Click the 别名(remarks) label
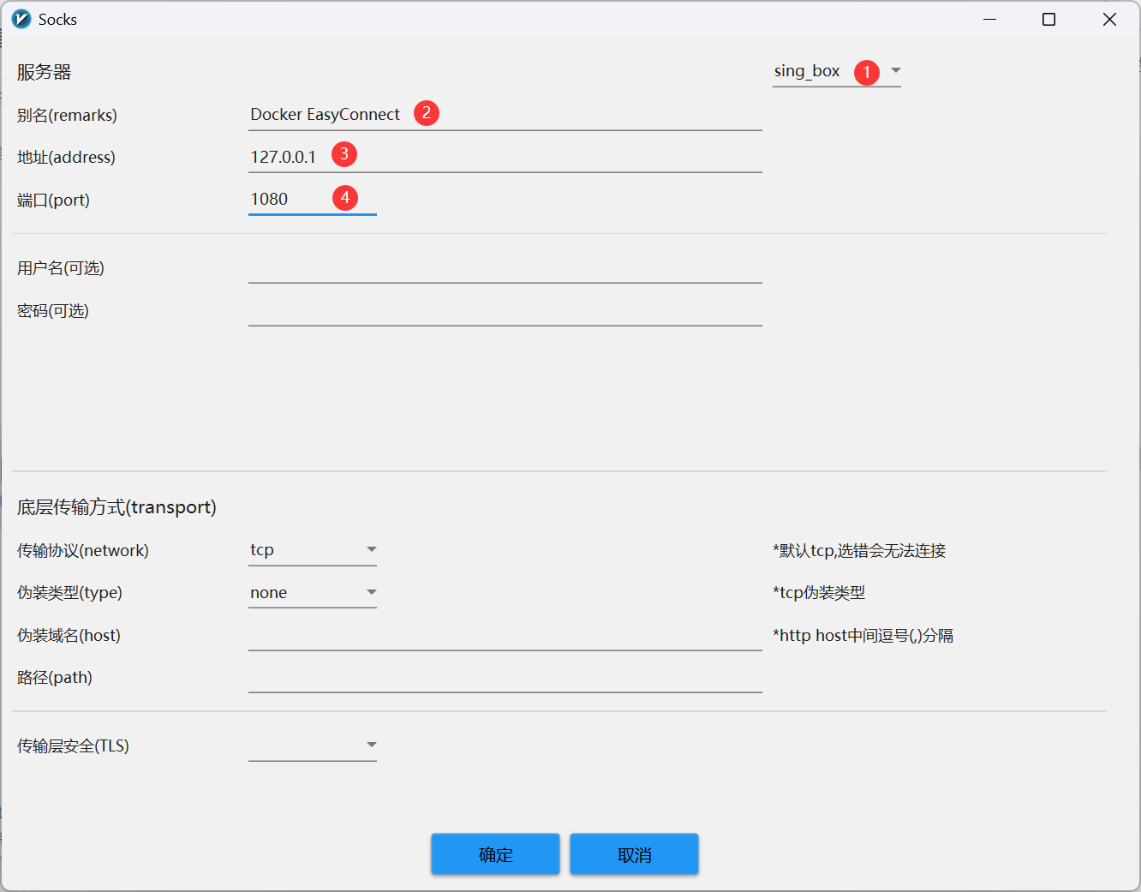The width and height of the screenshot is (1141, 892). [67, 115]
